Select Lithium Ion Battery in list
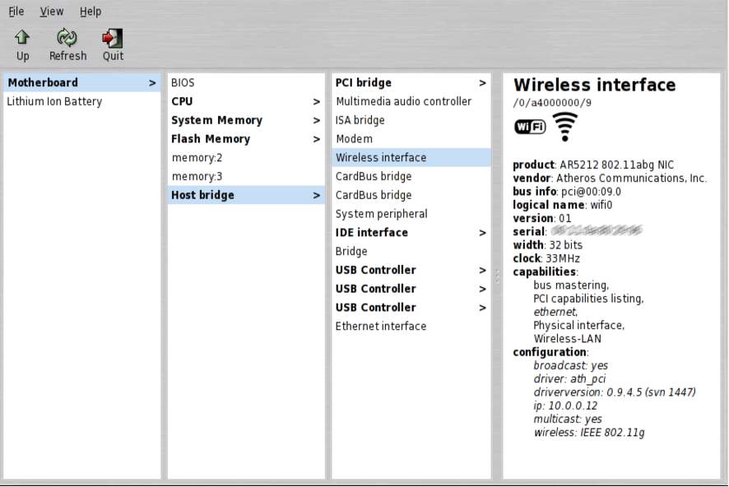The height and width of the screenshot is (487, 729). pos(54,102)
